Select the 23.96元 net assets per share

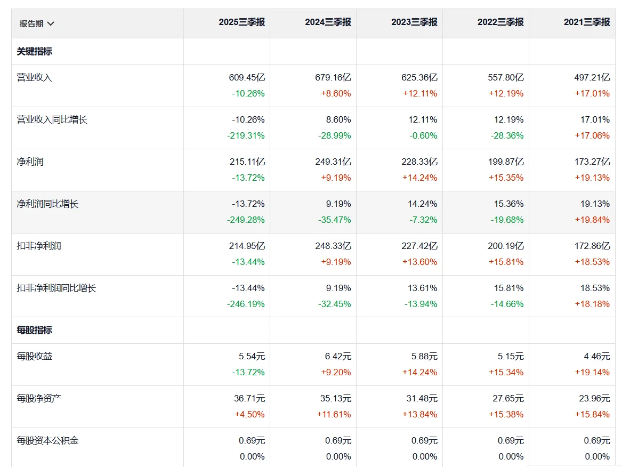594,398
